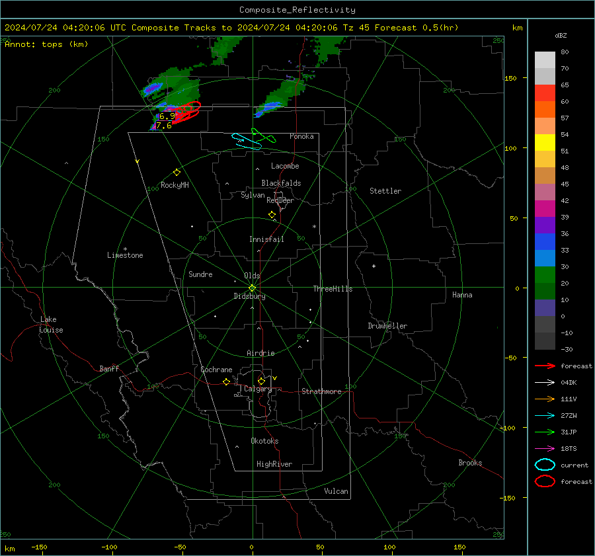Click the yellow diamond marker at RockyMH

click(x=177, y=173)
